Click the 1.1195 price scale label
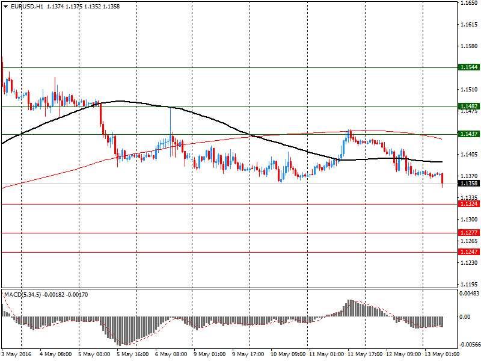481x361 pixels. click(469, 285)
